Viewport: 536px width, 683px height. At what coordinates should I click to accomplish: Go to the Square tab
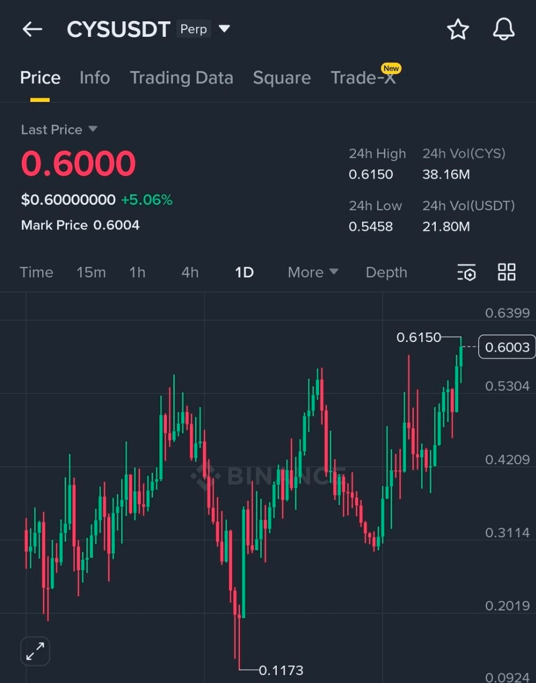click(x=282, y=78)
